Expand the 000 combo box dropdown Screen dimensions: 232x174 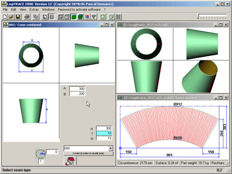[111, 148]
